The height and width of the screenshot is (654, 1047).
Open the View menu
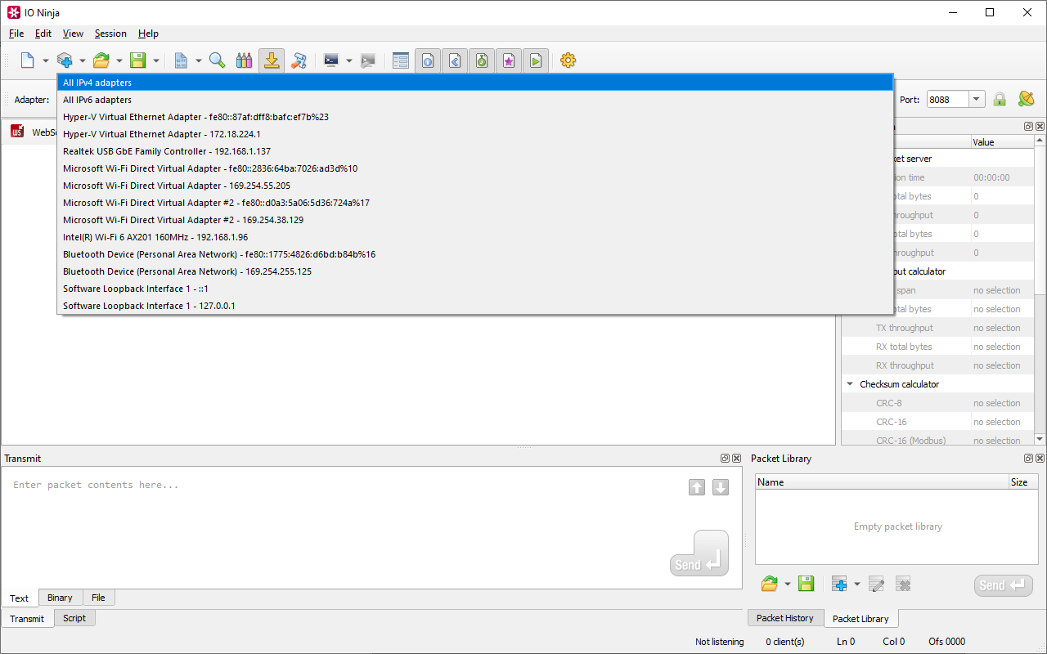tap(73, 34)
